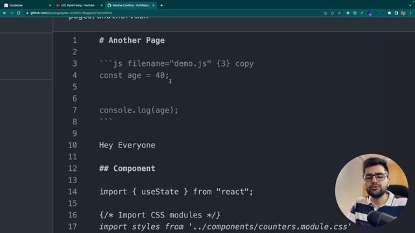Click line number 5 in the gutter
This screenshot has height=233, width=415.
pos(75,87)
